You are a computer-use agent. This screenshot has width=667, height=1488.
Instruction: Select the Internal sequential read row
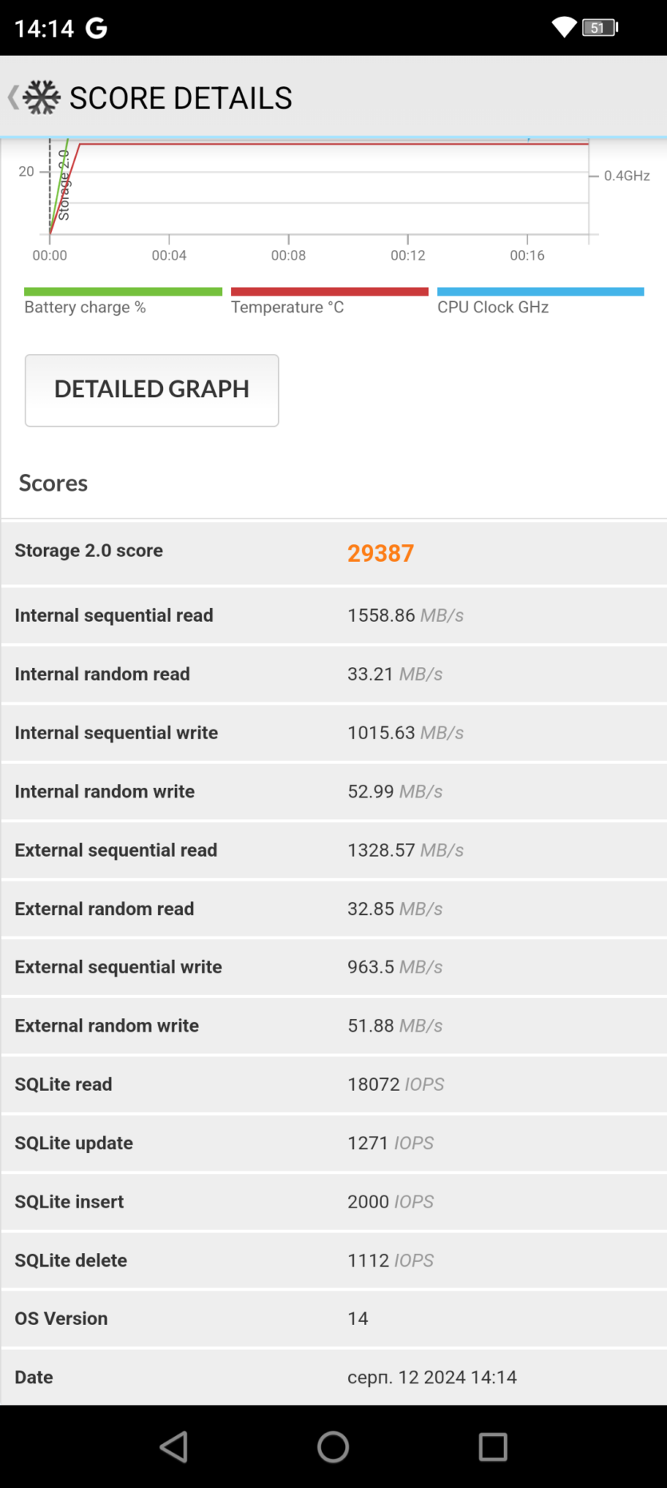(x=334, y=615)
